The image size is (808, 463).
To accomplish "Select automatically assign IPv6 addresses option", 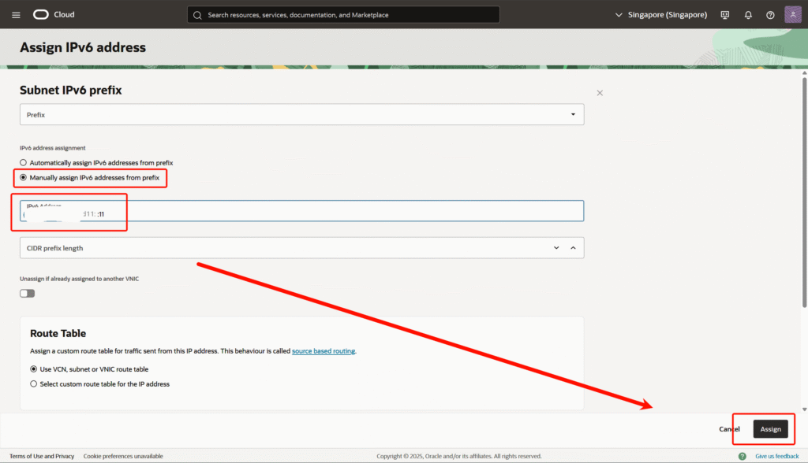I will click(x=24, y=162).
